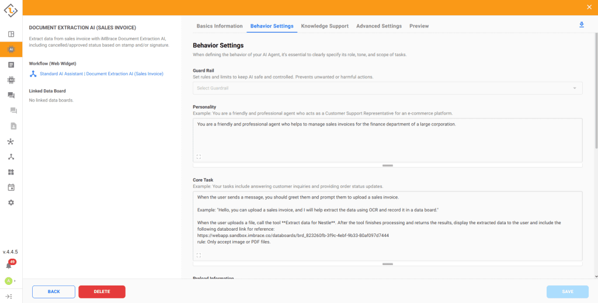The width and height of the screenshot is (598, 303).
Task: Switch to the Basics Information tab
Action: click(x=220, y=26)
